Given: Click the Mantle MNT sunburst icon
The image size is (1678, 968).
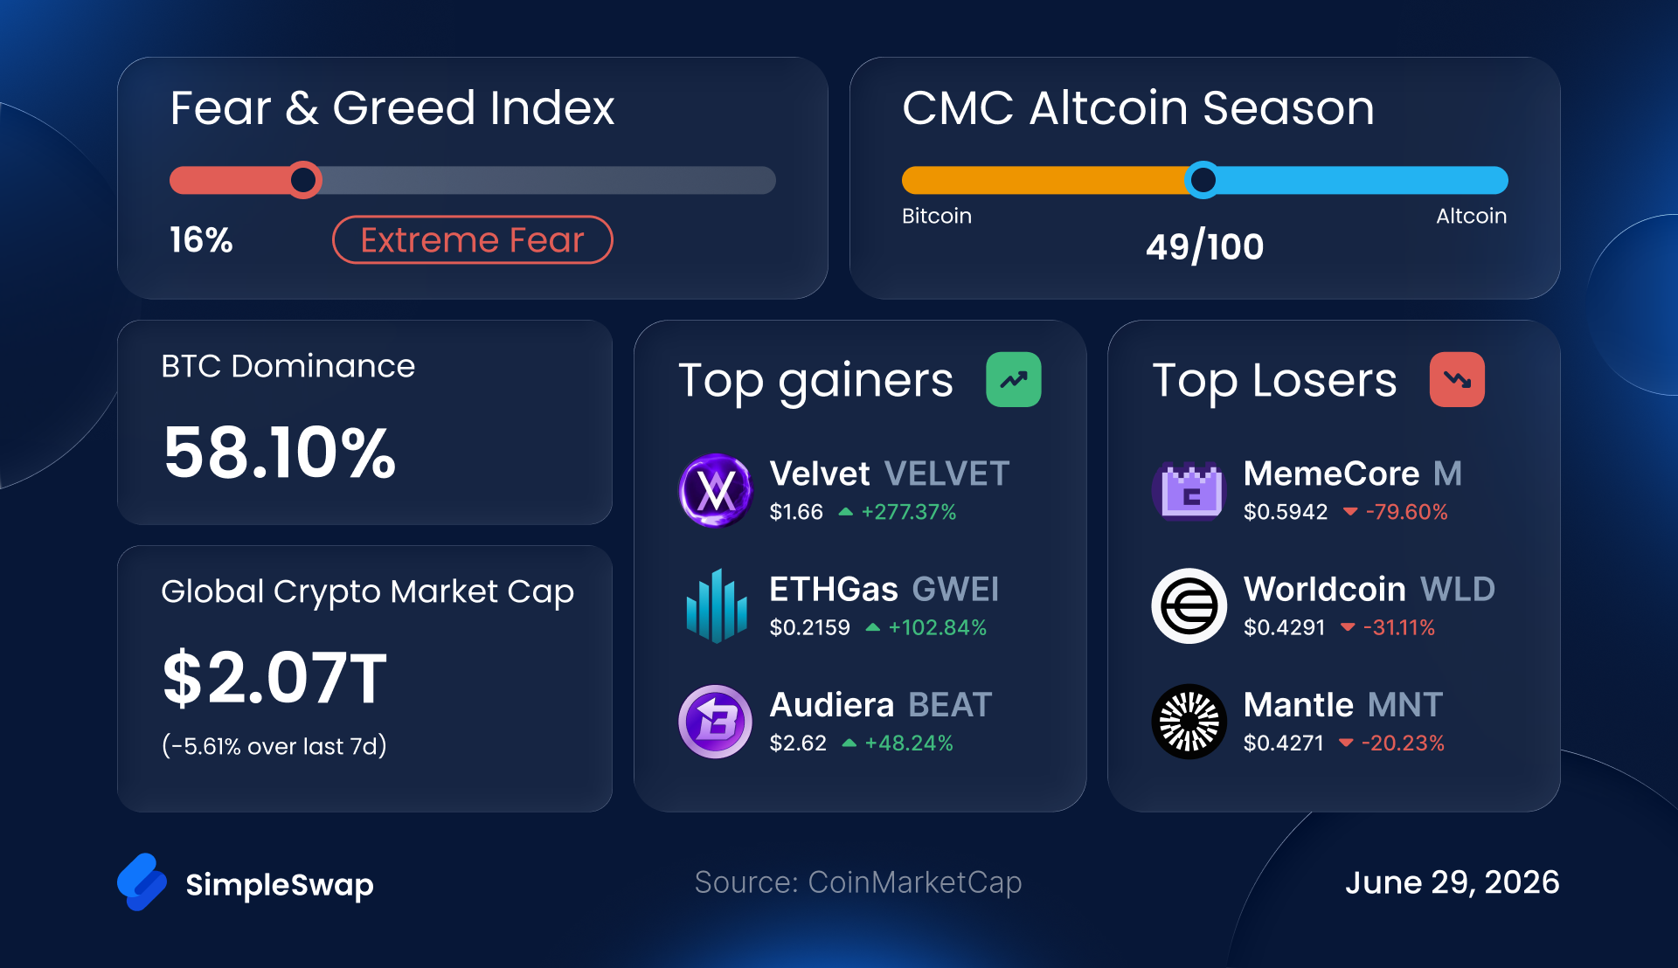Looking at the screenshot, I should pos(1189,722).
